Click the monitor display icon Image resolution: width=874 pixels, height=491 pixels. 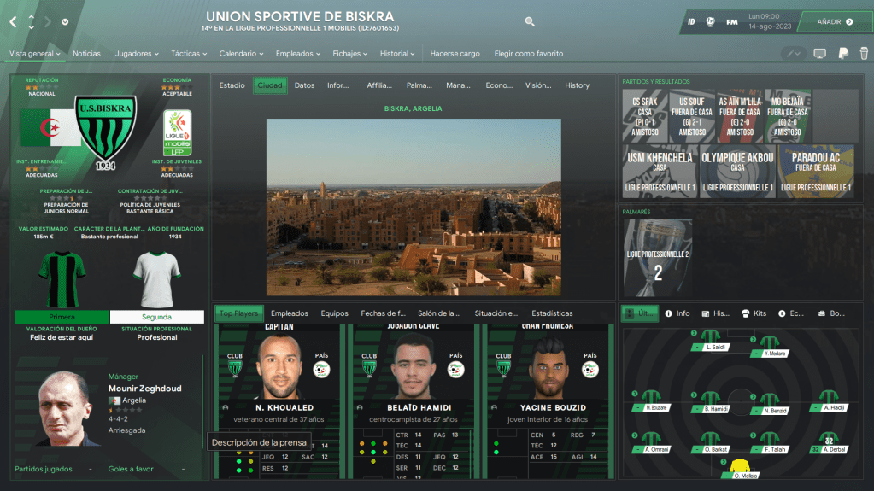819,54
